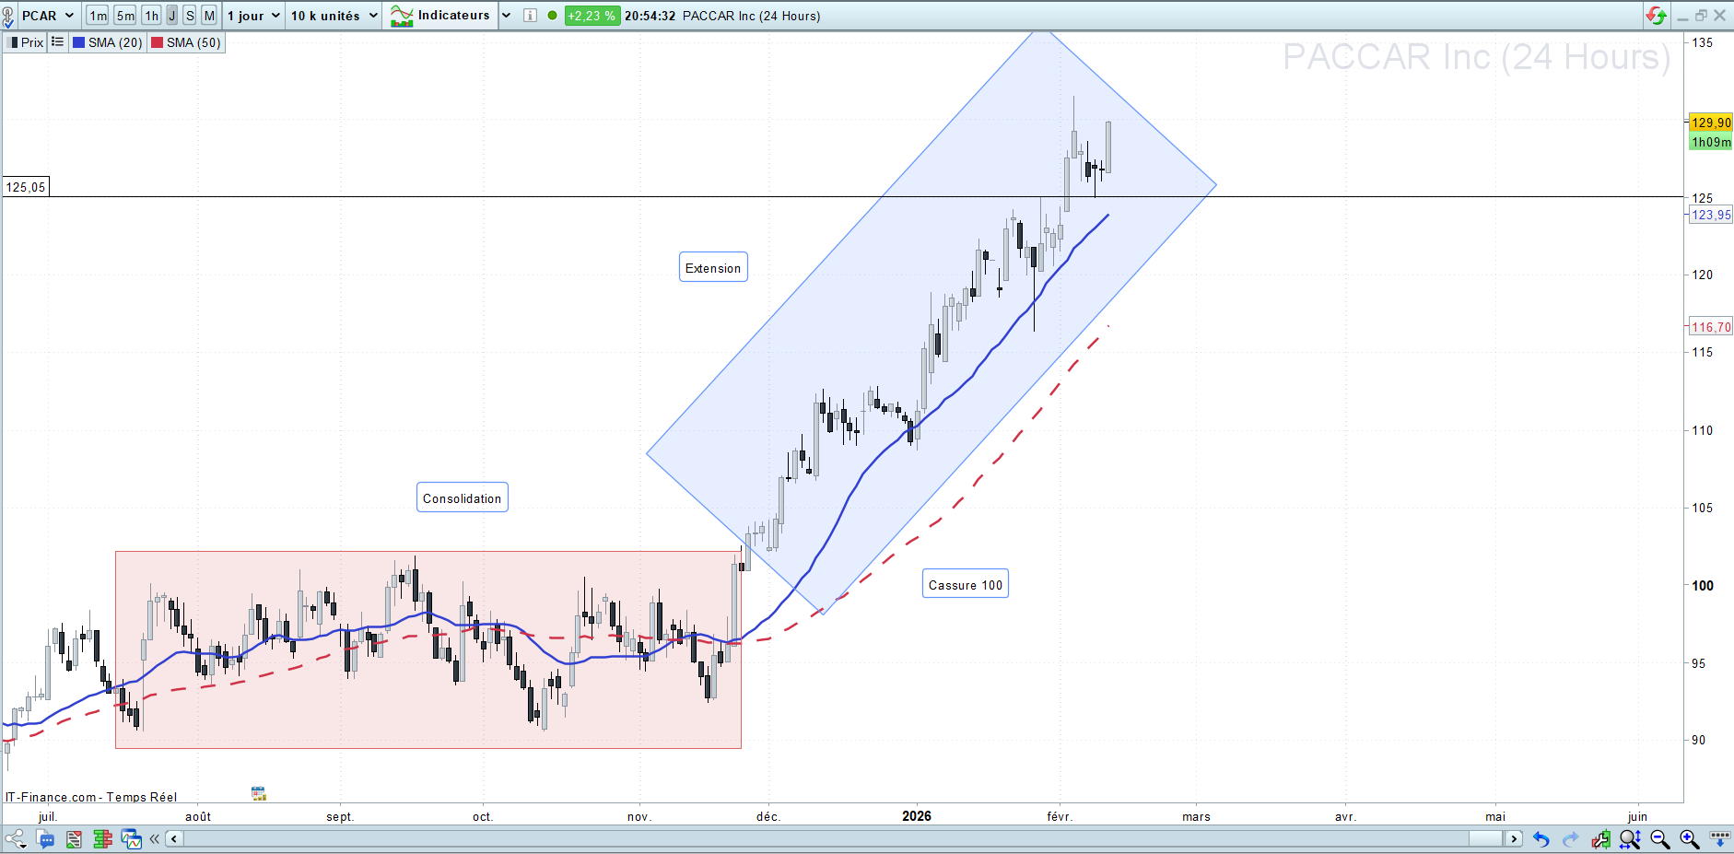Open the order book icon
1734x854 pixels.
[x=102, y=839]
